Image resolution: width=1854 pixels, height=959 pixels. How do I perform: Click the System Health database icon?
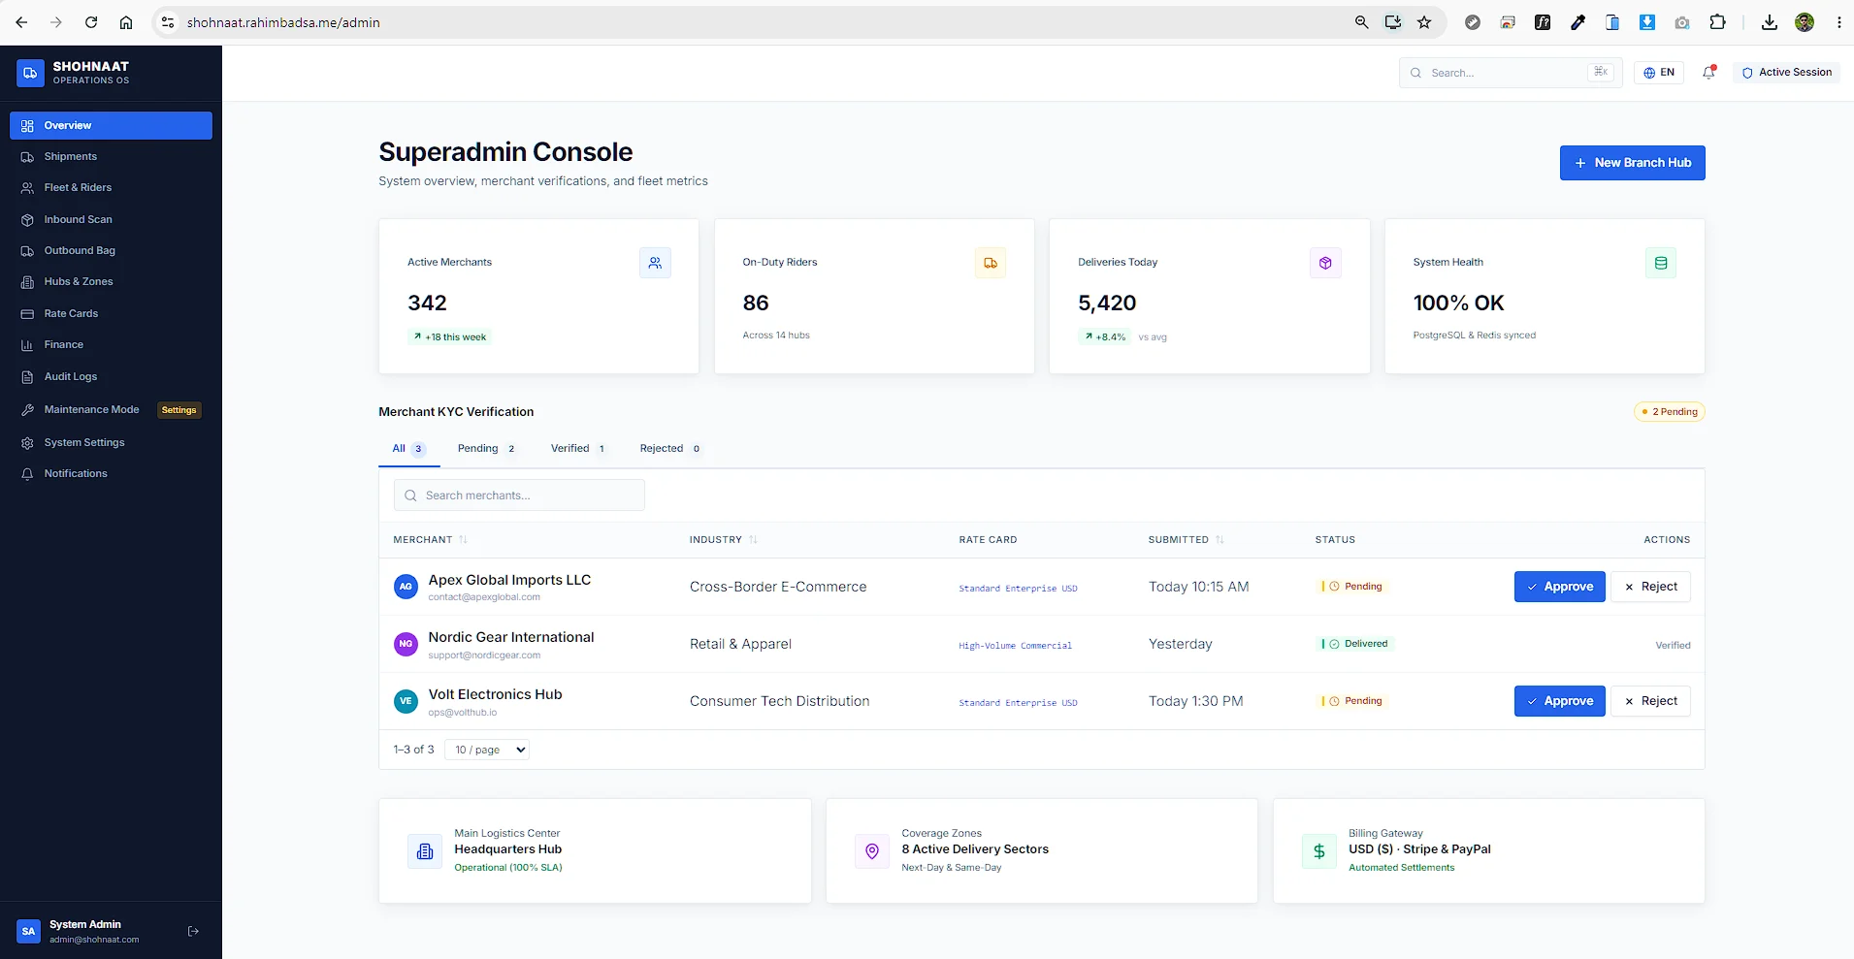[1661, 263]
